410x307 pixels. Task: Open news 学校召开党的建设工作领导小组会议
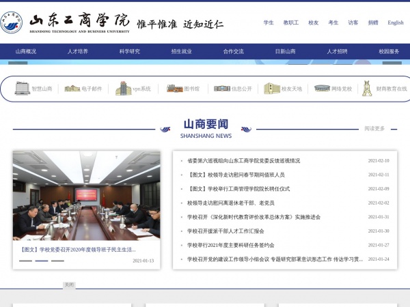(275, 259)
